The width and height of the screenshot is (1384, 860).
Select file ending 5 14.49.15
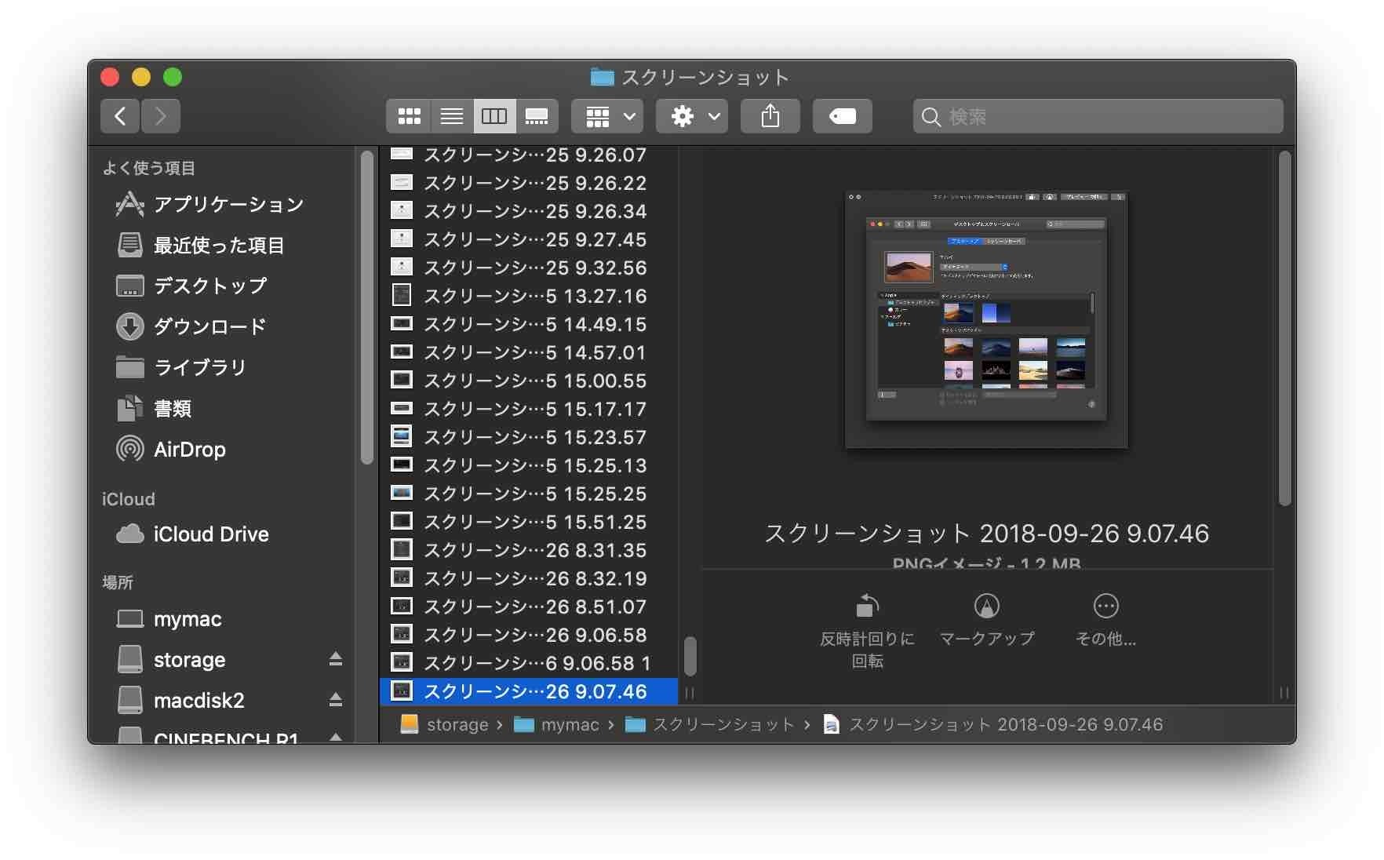tap(529, 324)
